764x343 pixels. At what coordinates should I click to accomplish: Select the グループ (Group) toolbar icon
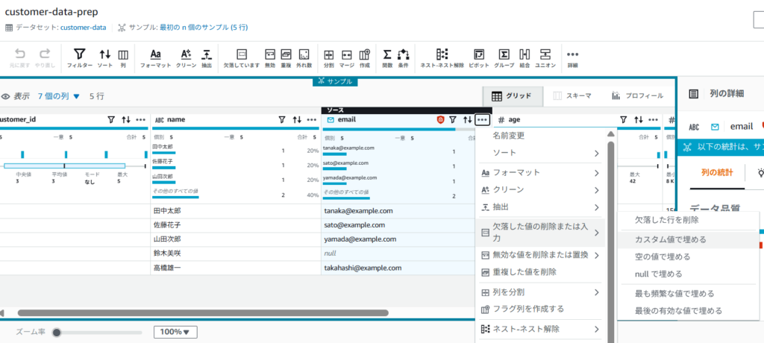(x=504, y=57)
